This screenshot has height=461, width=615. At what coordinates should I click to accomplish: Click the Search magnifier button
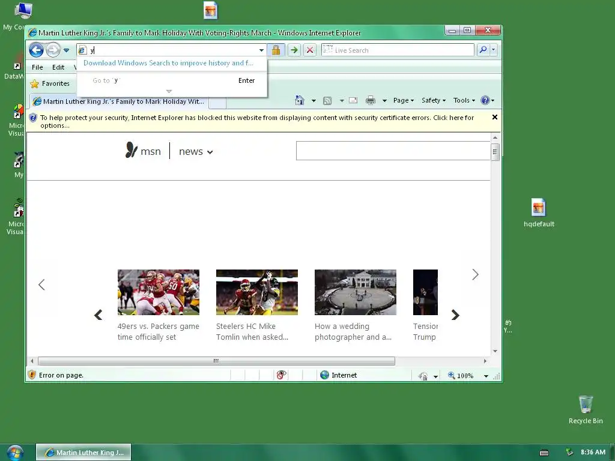pos(483,50)
